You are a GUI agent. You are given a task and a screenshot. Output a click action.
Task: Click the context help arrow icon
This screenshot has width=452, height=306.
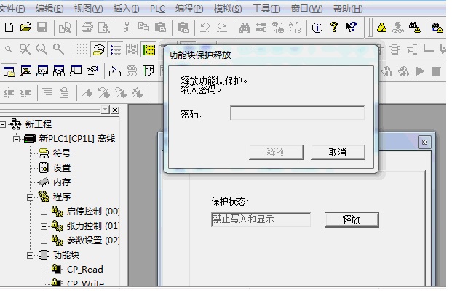point(352,28)
